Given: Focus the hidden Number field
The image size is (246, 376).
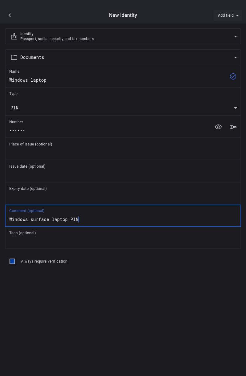Looking at the screenshot, I should pyautogui.click(x=108, y=130).
